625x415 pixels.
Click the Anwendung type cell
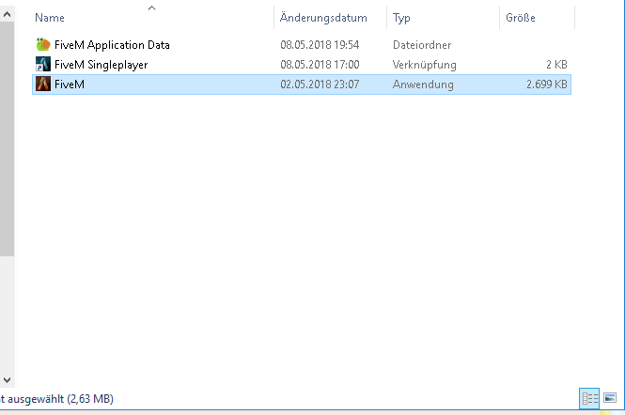pos(423,85)
